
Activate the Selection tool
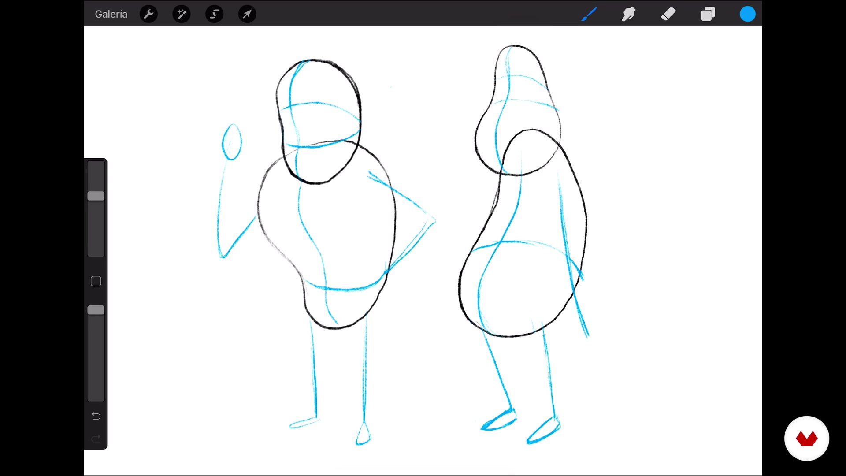pyautogui.click(x=214, y=14)
